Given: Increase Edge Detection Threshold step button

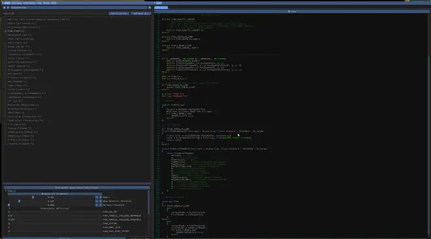Looking at the screenshot, I should [101, 201].
